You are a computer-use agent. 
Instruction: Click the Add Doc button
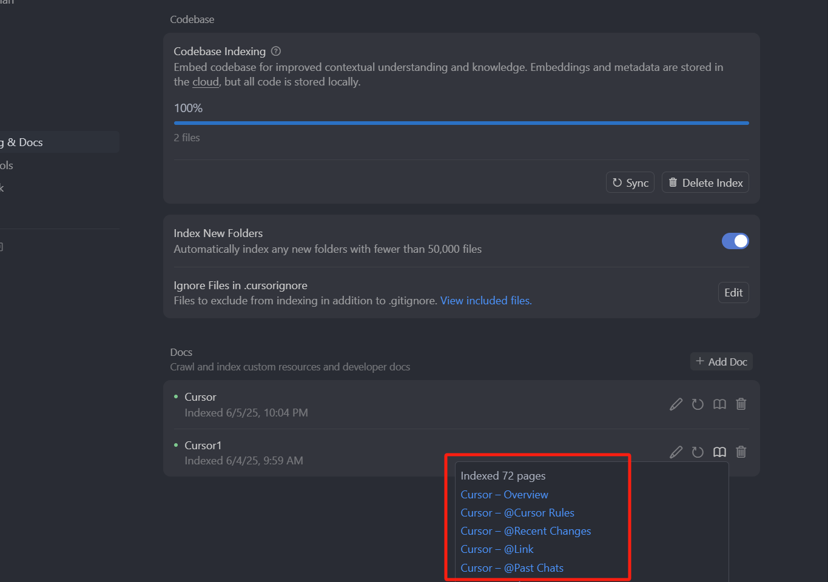(721, 362)
